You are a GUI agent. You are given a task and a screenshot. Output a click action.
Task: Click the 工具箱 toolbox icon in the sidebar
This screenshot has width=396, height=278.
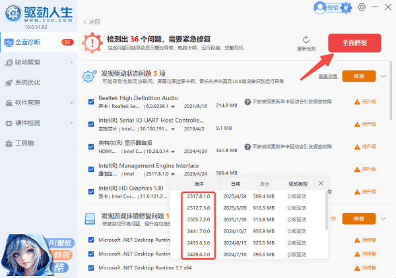9,143
